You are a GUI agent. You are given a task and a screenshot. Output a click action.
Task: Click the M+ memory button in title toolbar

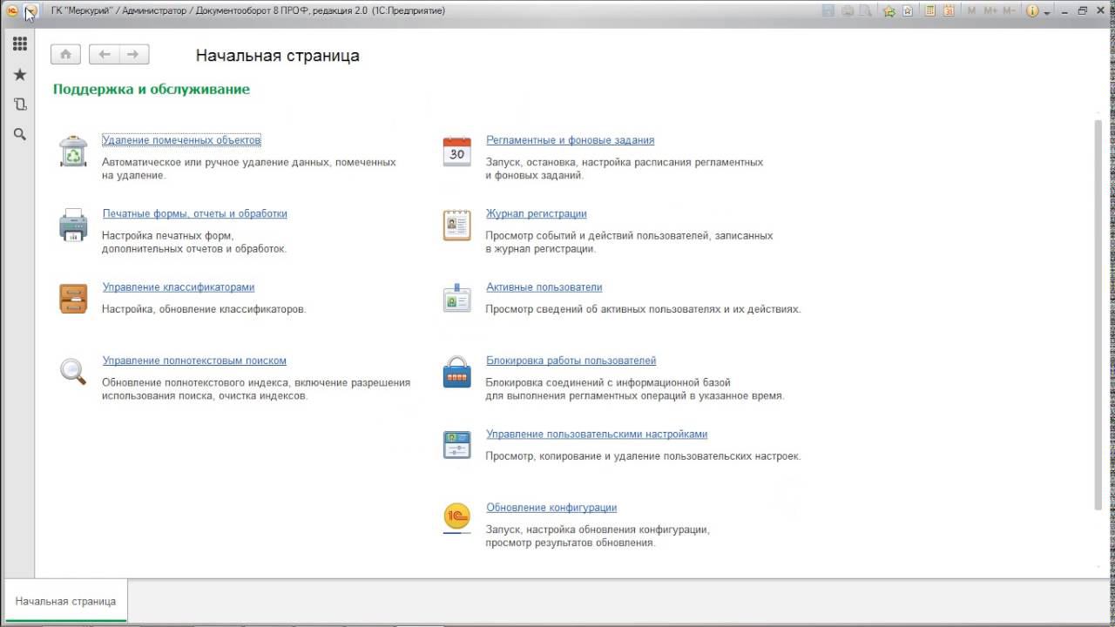tap(990, 11)
